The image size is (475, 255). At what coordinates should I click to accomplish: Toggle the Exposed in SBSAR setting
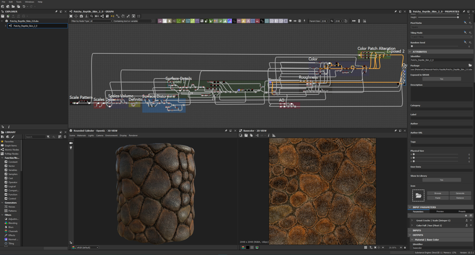click(441, 79)
